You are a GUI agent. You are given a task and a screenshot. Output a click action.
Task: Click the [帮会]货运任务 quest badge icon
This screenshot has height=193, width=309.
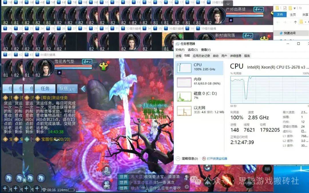click(38, 98)
